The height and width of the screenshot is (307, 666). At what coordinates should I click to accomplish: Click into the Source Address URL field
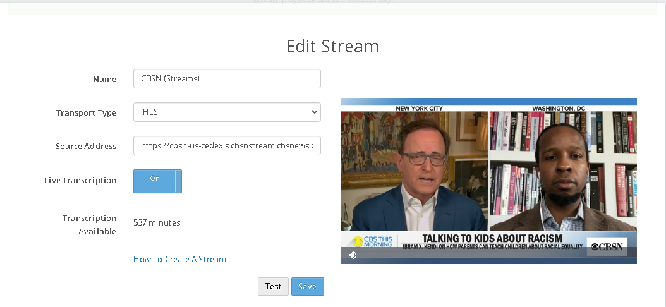pos(227,146)
